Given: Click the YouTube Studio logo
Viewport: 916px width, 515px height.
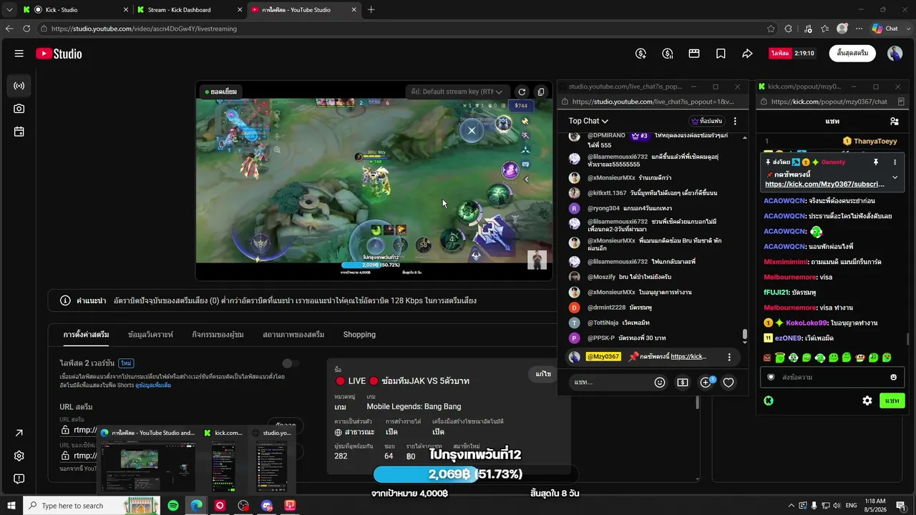Looking at the screenshot, I should (x=59, y=54).
